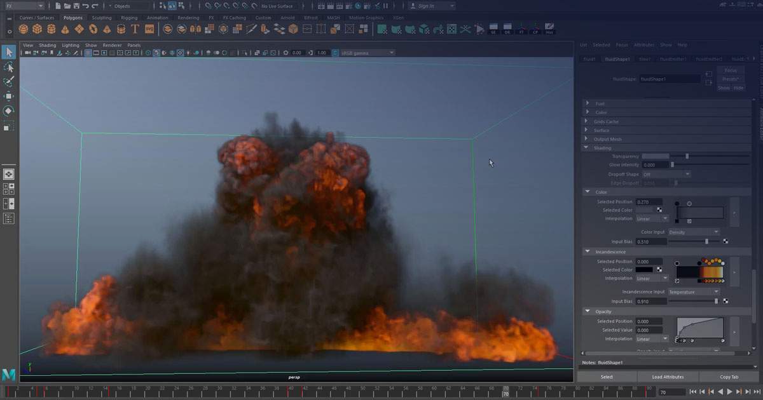Select the Polygon Sphere tool on the Polygons shelf
763x400 pixels.
click(x=23, y=30)
